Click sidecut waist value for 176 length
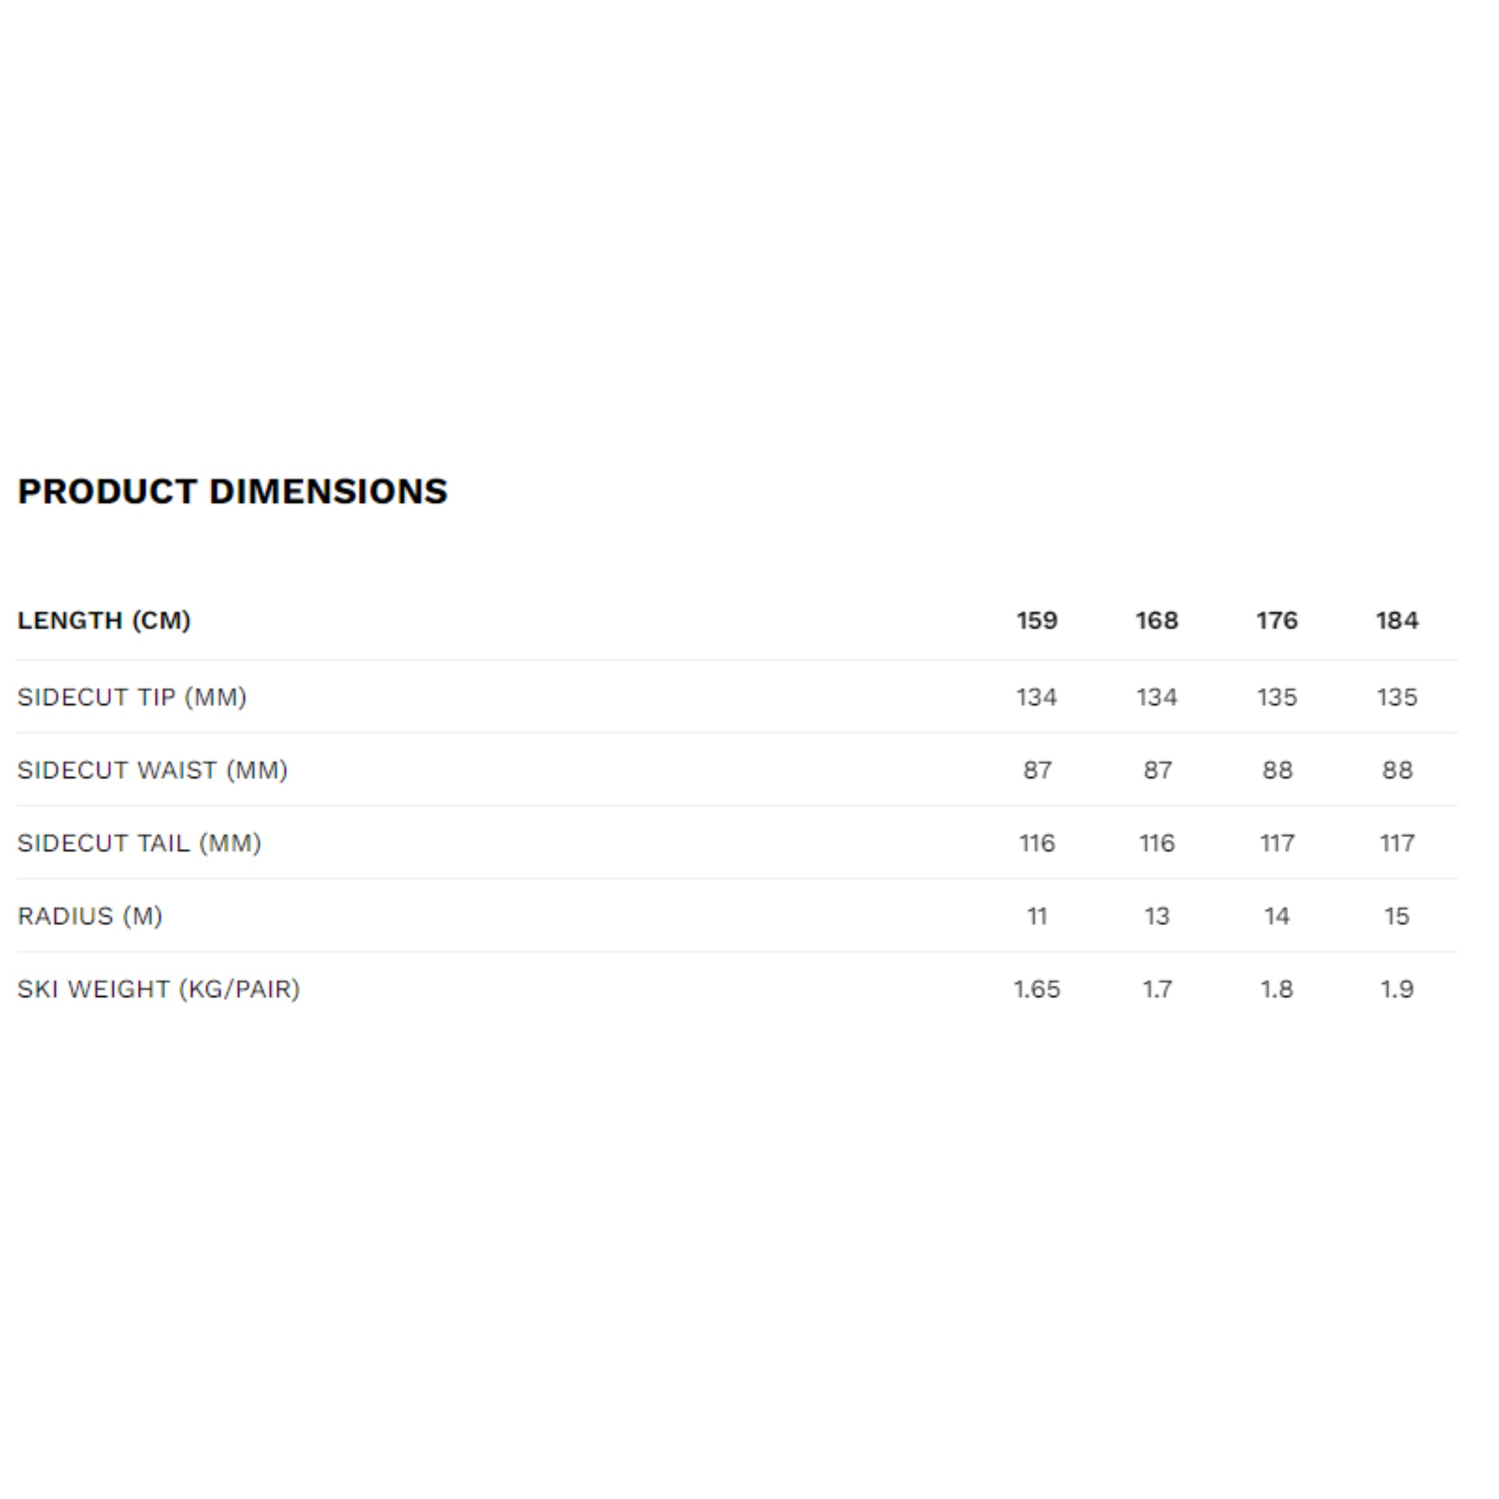 tap(1277, 770)
